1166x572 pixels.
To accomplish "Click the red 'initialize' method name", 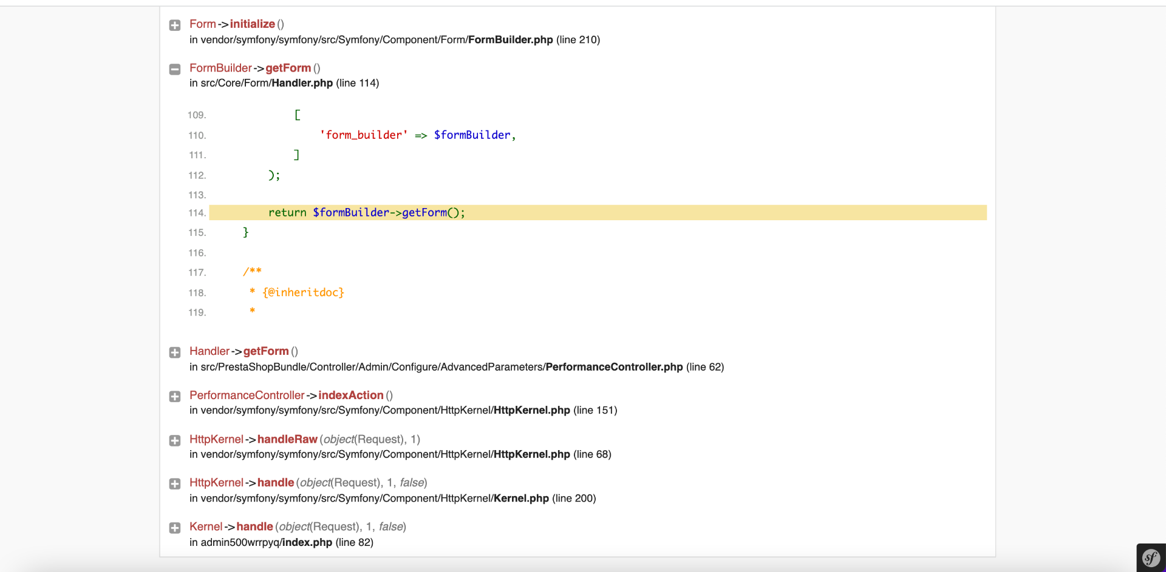I will click(x=253, y=24).
